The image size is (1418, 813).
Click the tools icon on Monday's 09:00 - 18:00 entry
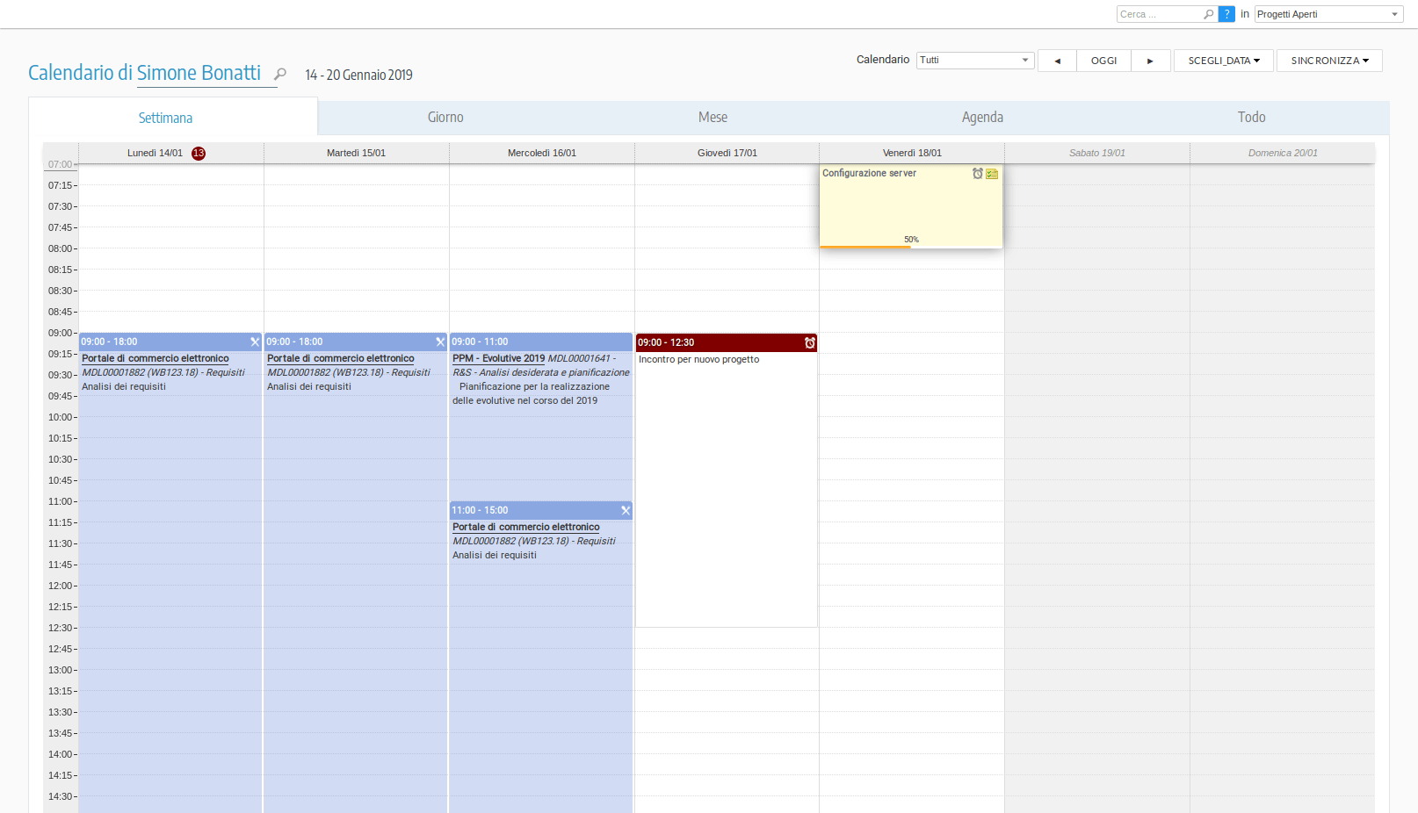[255, 342]
